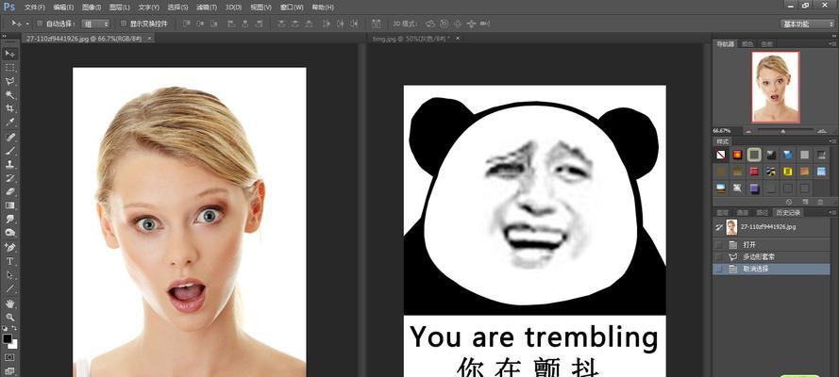Viewport: 839px width, 377px height.
Task: Select the 多边形套索 history state
Action: (x=772, y=257)
